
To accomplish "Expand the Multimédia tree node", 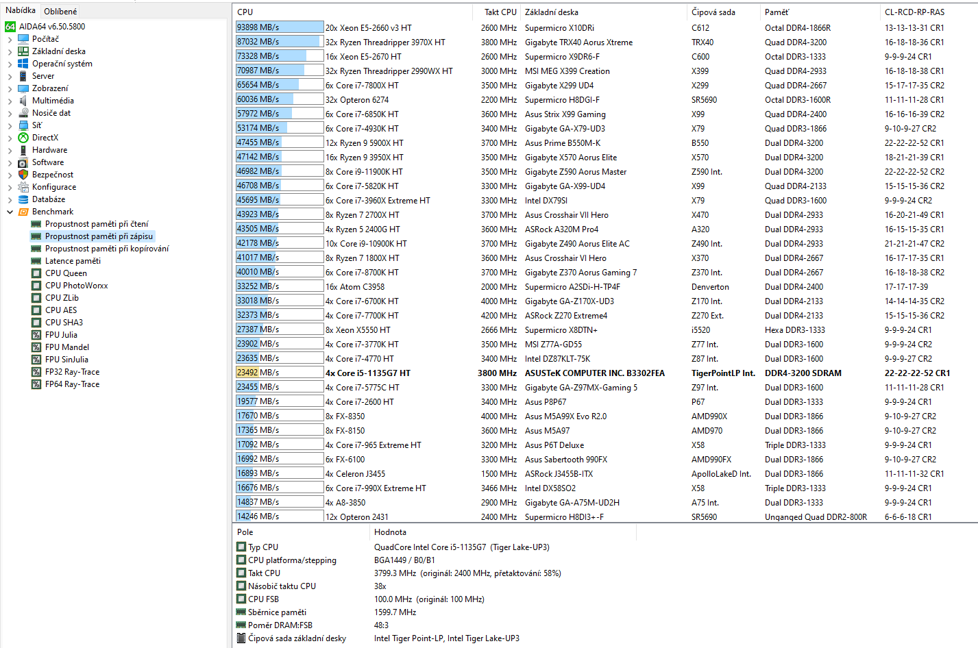I will [x=10, y=101].
